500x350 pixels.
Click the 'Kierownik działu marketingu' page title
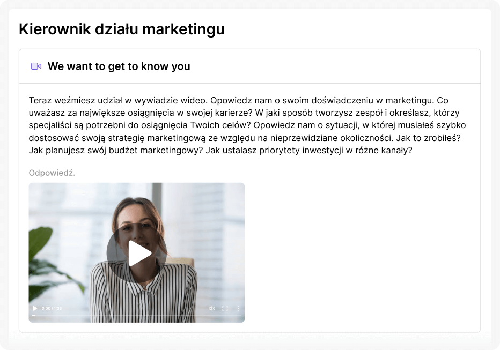[x=122, y=29]
